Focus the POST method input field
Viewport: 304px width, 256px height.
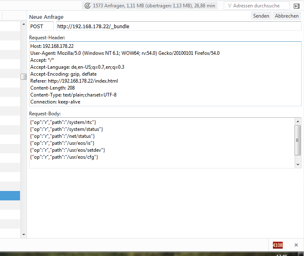(41, 26)
